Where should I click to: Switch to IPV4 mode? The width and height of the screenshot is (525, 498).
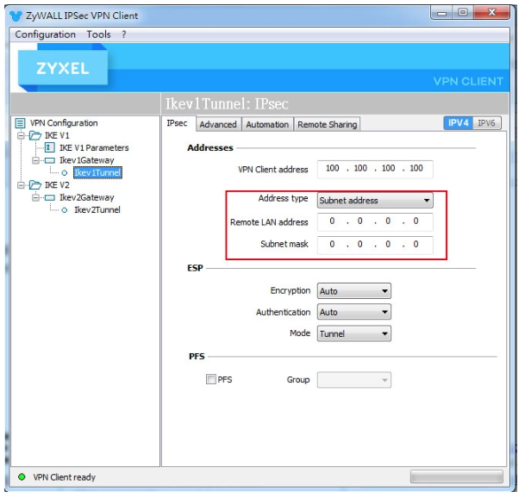point(458,123)
